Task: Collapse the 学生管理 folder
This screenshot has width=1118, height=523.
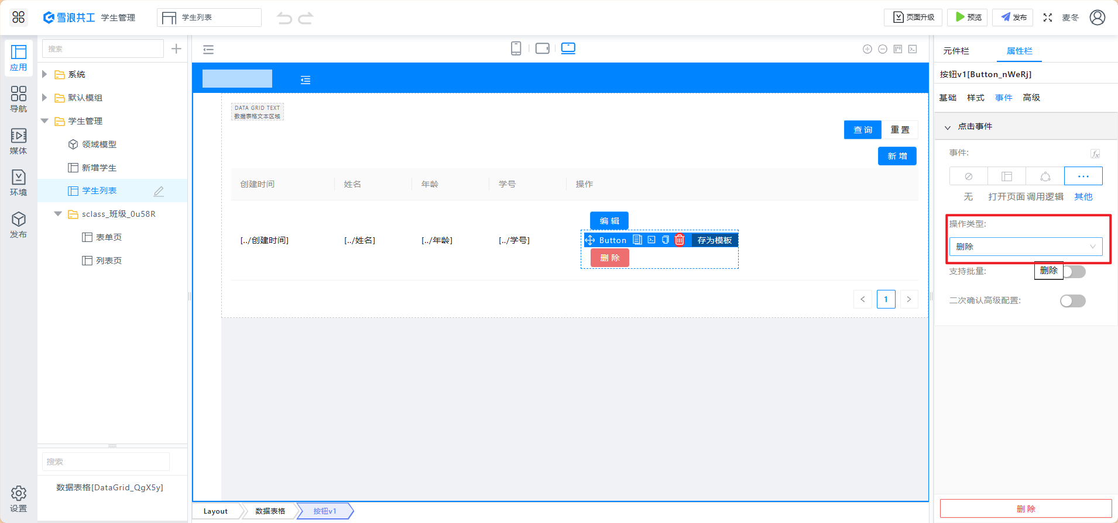Action: pos(44,121)
